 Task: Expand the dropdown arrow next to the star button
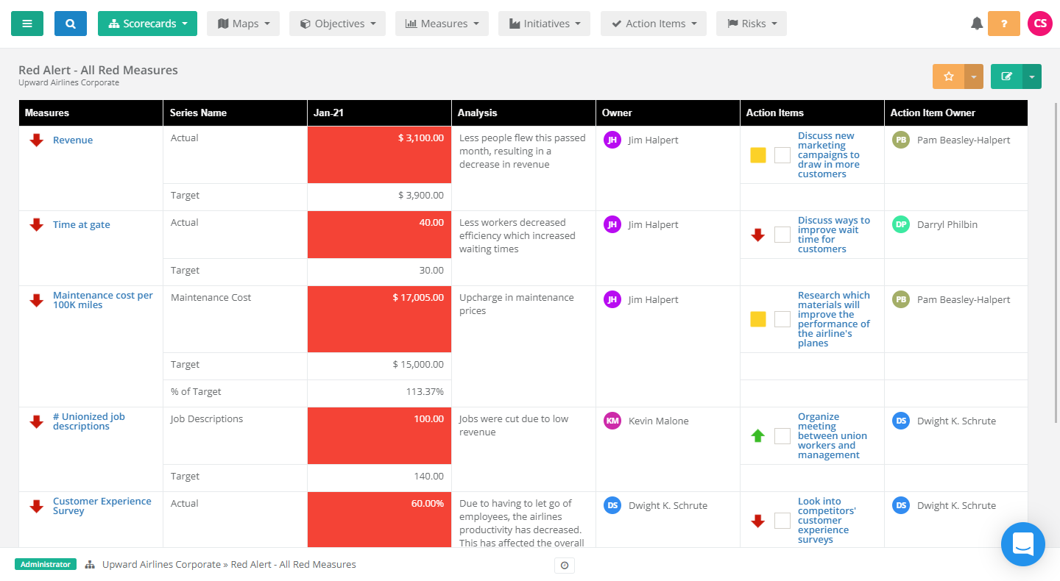(973, 76)
